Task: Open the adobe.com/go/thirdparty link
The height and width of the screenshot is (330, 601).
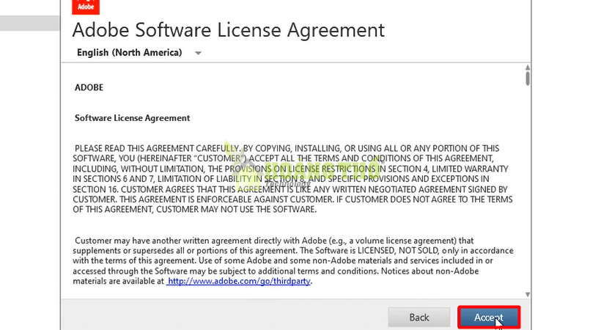Action: 238,282
